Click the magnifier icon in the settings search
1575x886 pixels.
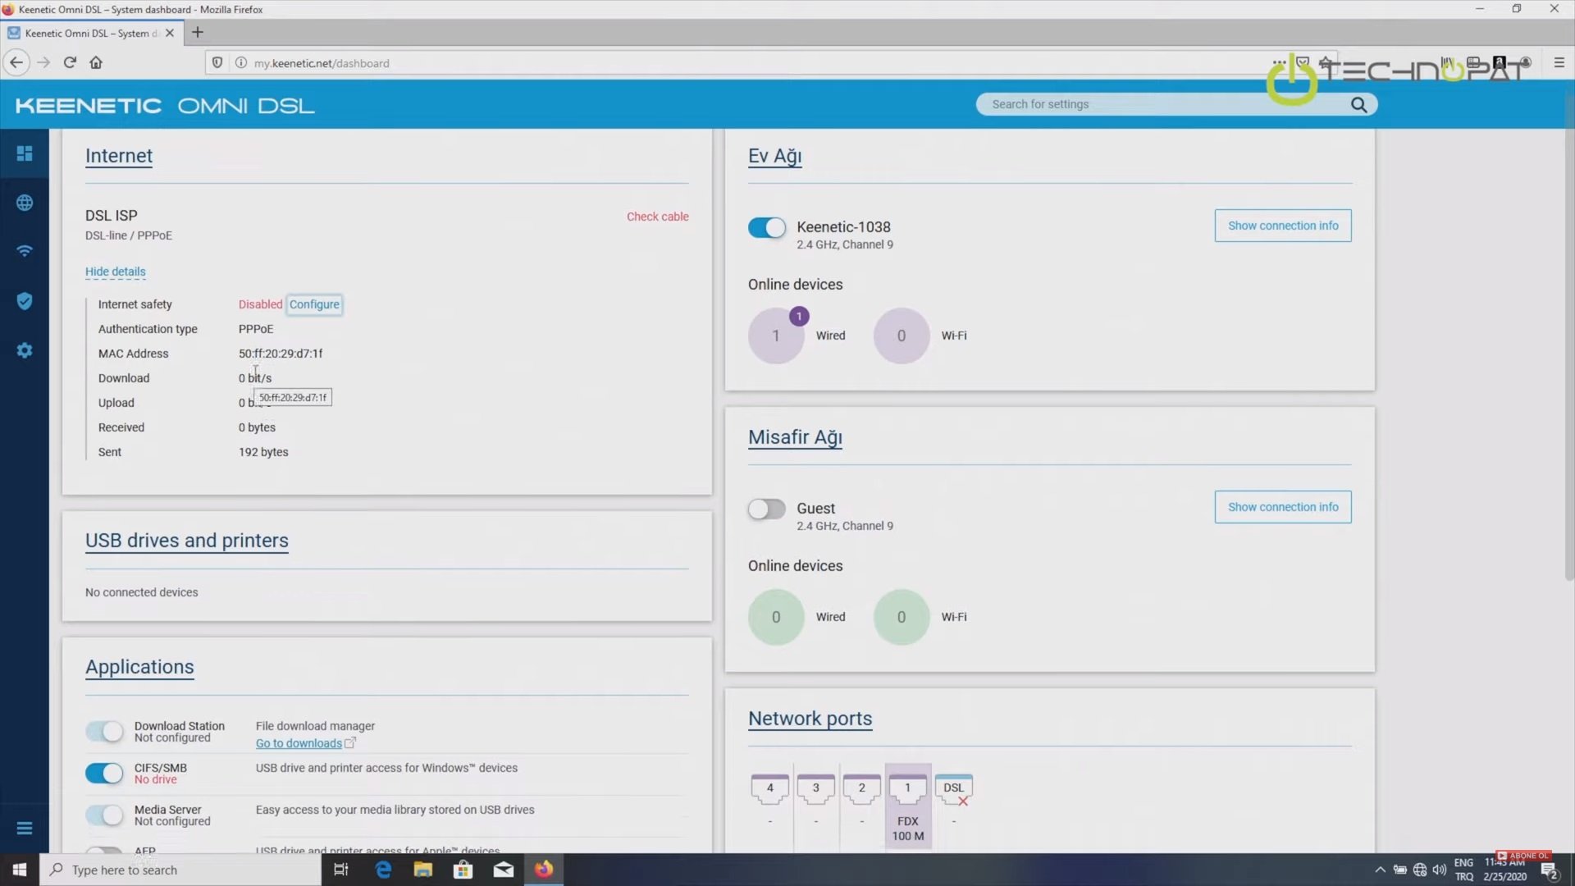(1358, 104)
